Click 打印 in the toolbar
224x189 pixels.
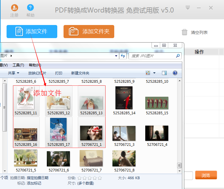pyautogui.click(x=59, y=73)
